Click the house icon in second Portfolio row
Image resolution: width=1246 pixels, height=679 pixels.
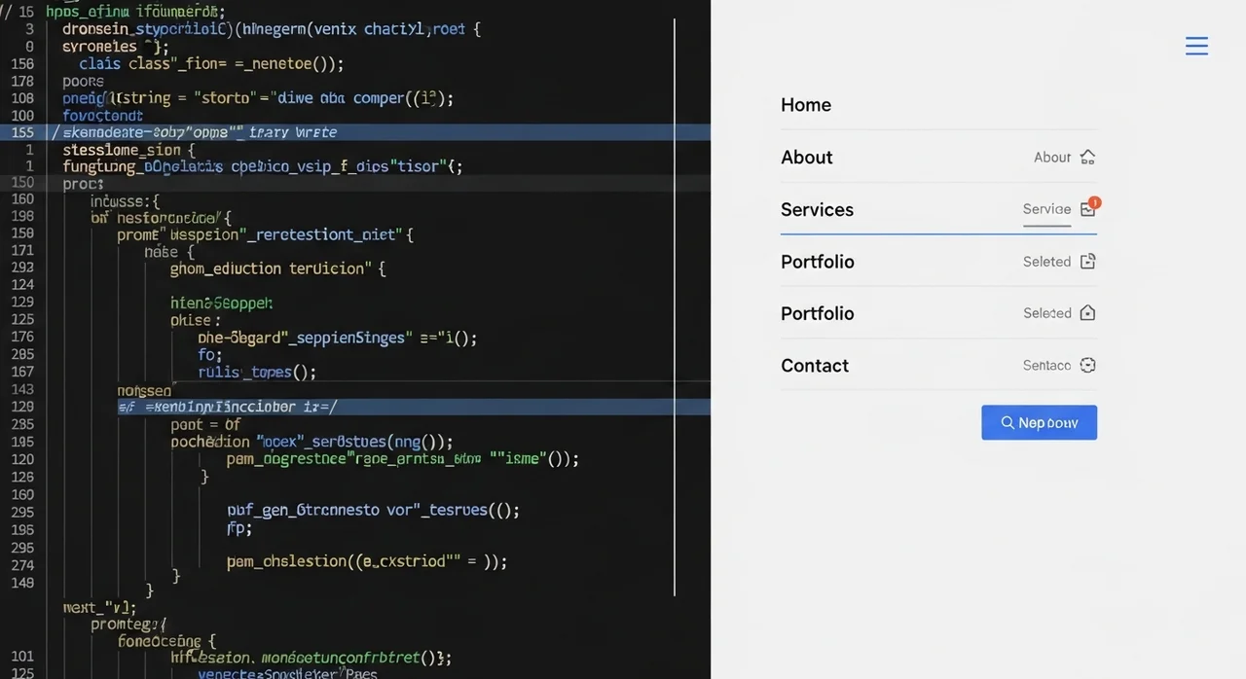click(x=1087, y=312)
